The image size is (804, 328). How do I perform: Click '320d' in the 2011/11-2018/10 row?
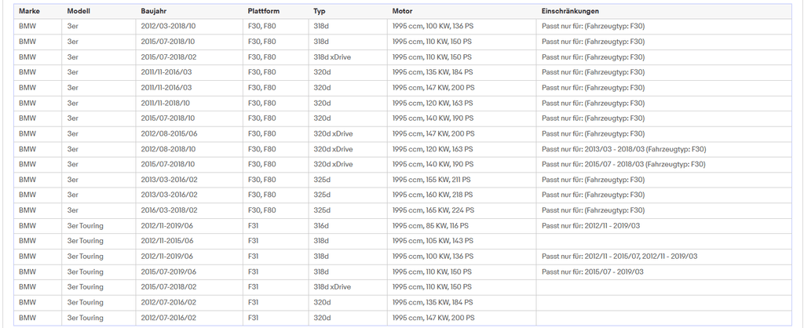click(322, 103)
